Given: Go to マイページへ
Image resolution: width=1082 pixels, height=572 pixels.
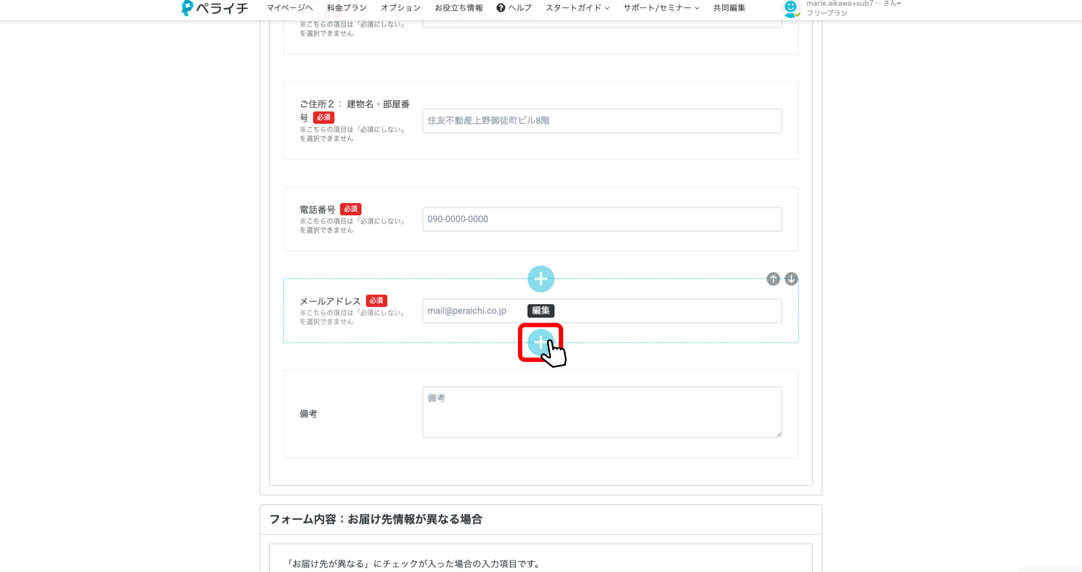Looking at the screenshot, I should [x=289, y=8].
